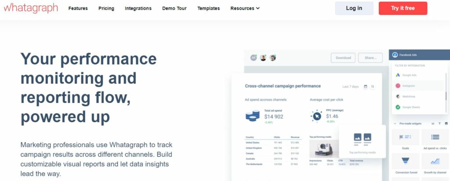Click the cursor PPC average icon

(x=316, y=116)
